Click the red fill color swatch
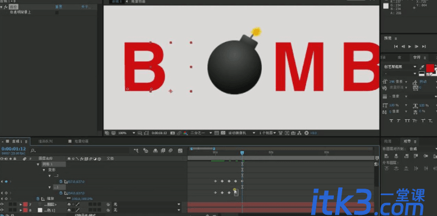This screenshot has width=437, height=216. point(430,68)
